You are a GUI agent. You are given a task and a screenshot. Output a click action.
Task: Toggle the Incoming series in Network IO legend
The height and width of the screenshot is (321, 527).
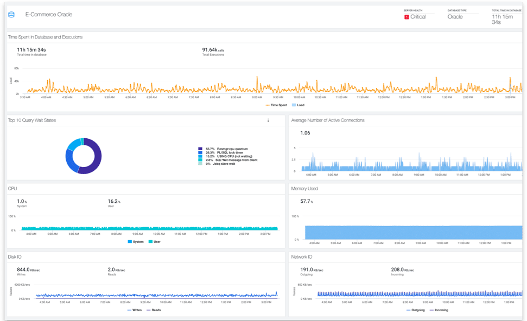pyautogui.click(x=439, y=310)
